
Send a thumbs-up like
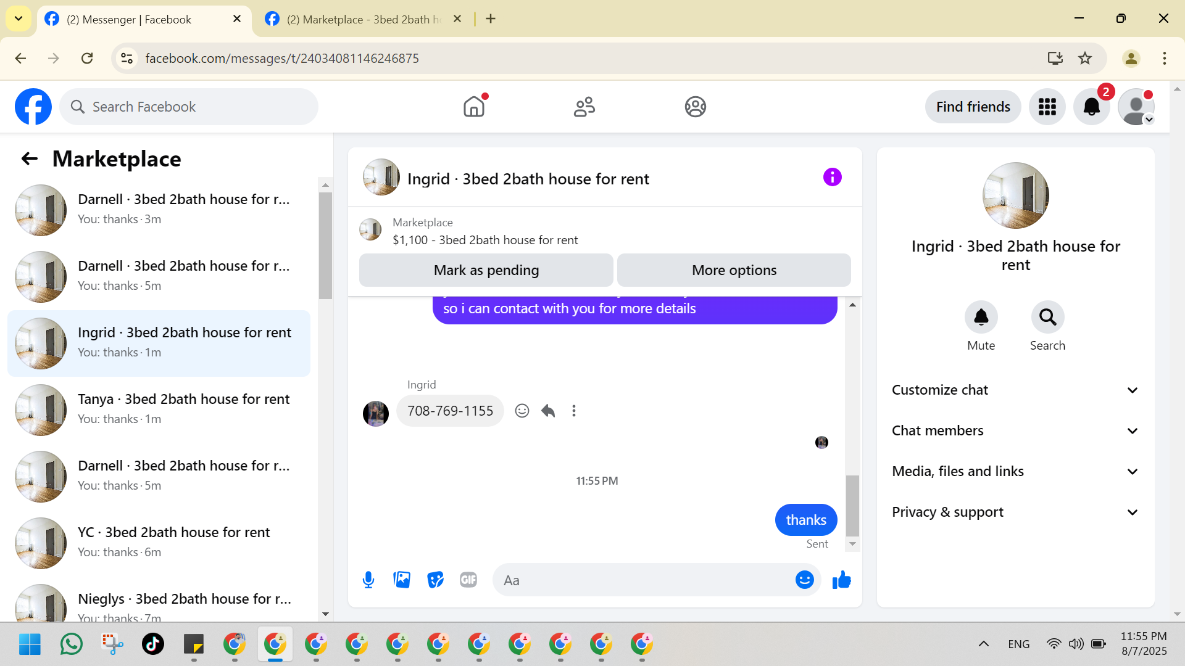coord(841,580)
